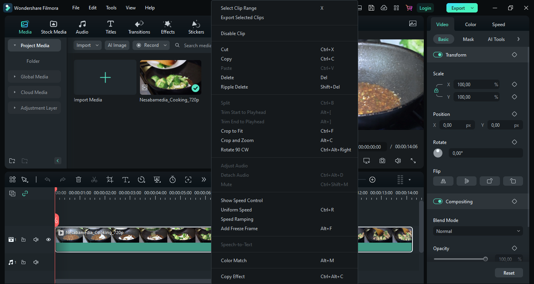Click the crop tool in timeline toolbar
Screen dimensions: 534x284
pos(110,179)
